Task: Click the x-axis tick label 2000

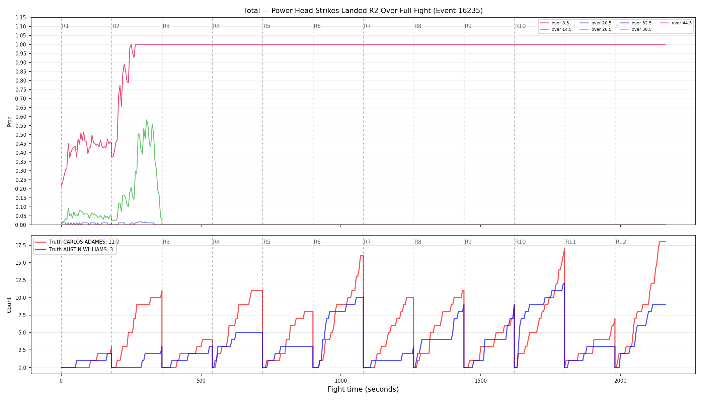Action: [620, 380]
